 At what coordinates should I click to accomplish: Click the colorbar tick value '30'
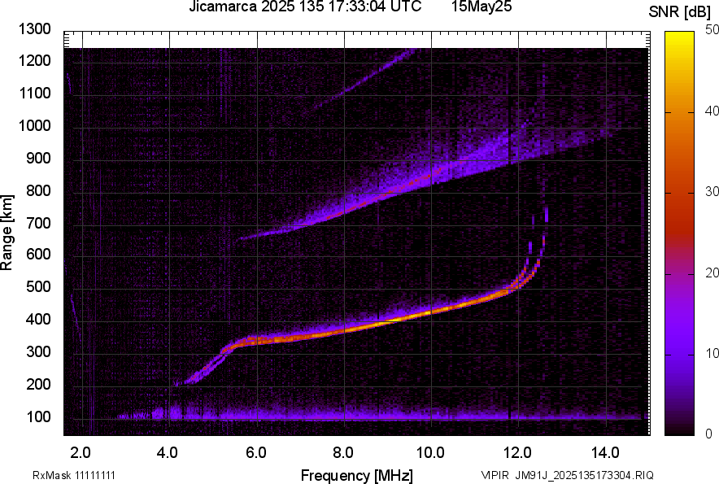click(712, 191)
